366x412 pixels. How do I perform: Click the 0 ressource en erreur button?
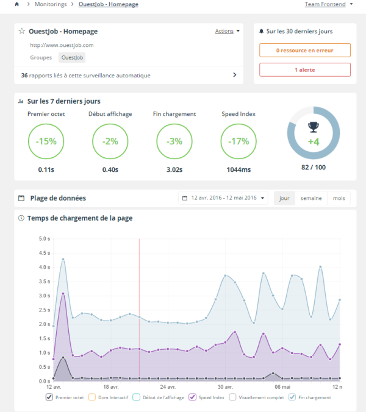pos(305,50)
